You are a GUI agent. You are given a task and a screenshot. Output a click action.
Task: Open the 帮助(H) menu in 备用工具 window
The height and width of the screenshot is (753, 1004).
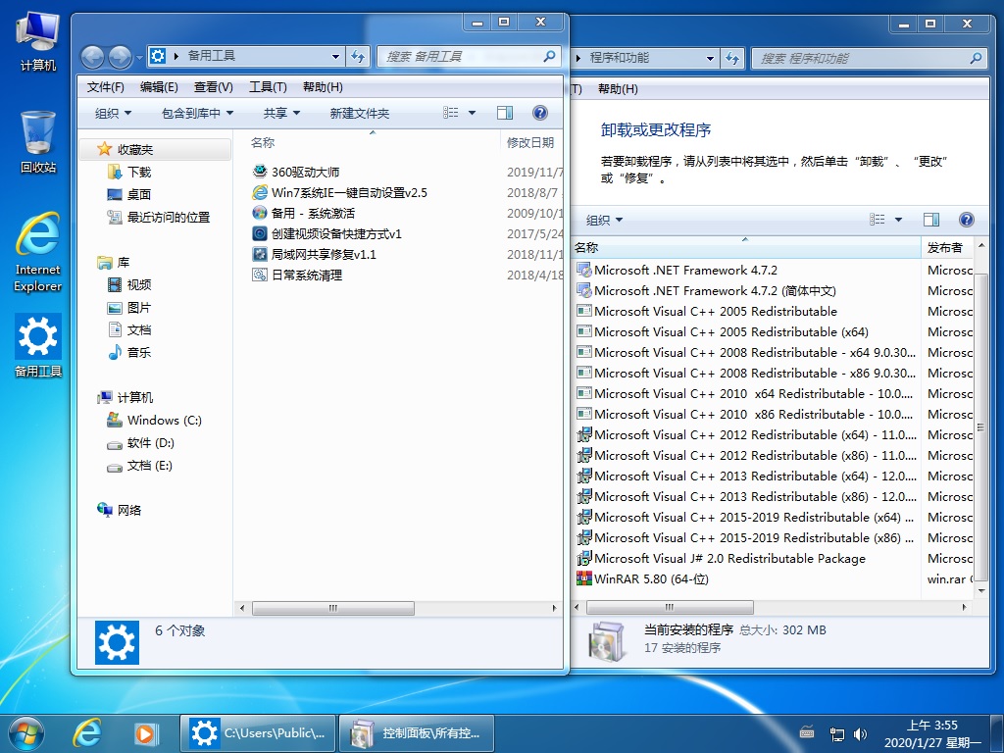tap(323, 87)
